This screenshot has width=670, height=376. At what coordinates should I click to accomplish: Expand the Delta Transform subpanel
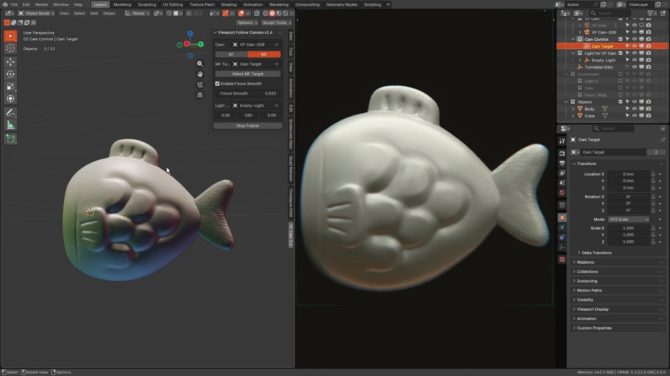(x=596, y=253)
